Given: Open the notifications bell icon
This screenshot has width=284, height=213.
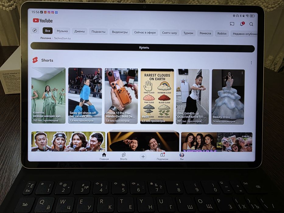Looking at the screenshot, I should (x=242, y=24).
